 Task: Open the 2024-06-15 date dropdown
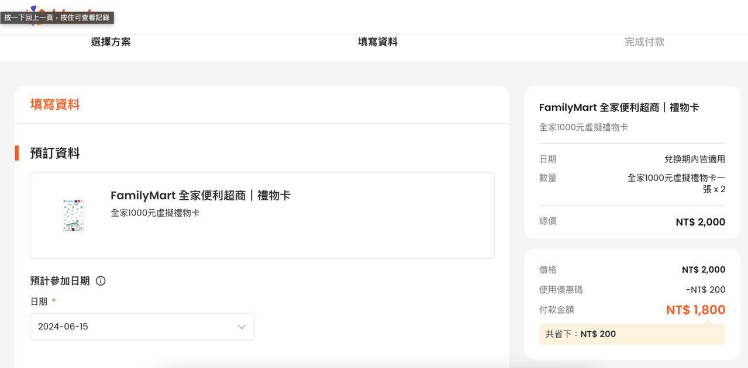tap(142, 327)
